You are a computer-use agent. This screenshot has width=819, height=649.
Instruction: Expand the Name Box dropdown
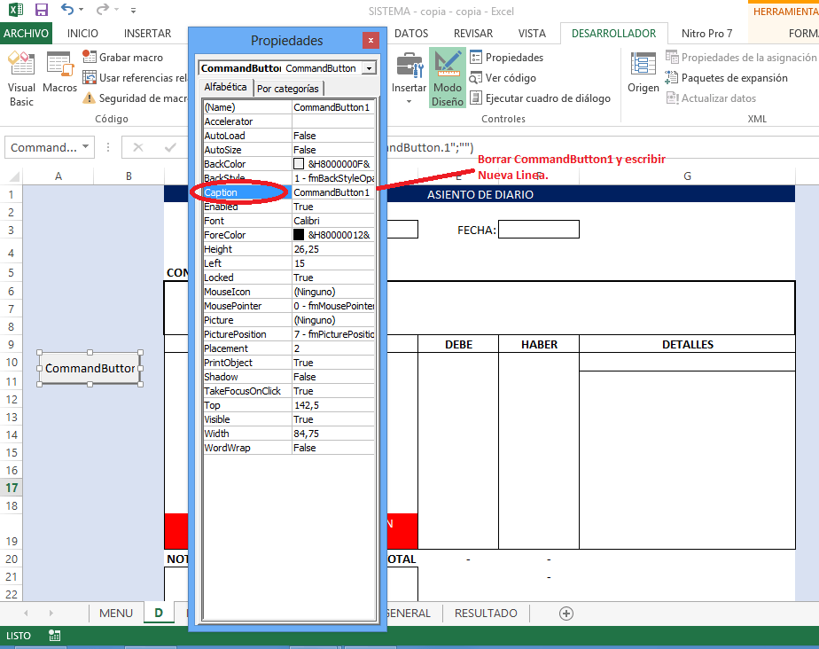click(x=86, y=147)
